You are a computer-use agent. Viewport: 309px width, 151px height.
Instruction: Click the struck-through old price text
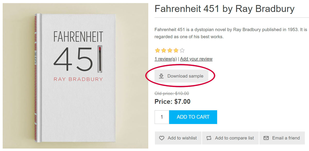coord(171,93)
